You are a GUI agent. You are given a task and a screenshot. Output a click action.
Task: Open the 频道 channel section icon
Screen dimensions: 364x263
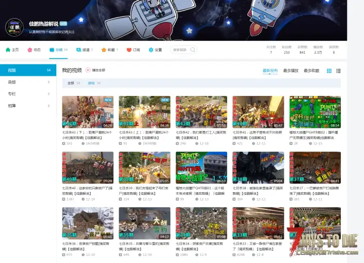pyautogui.click(x=78, y=50)
